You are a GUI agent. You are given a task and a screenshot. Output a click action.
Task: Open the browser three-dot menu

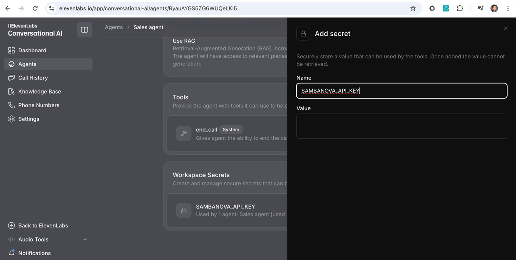pos(508,8)
